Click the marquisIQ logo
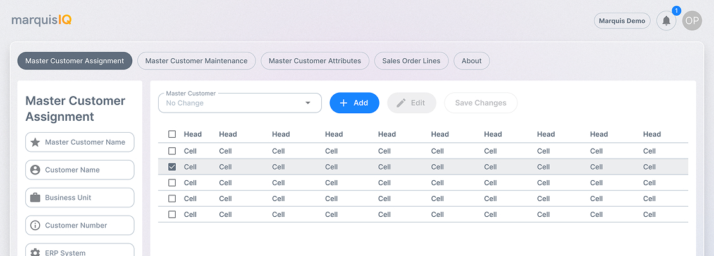 pos(42,20)
